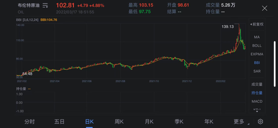Open the list menu icon beside 布伦特原油
The image size is (278, 128).
45,5
